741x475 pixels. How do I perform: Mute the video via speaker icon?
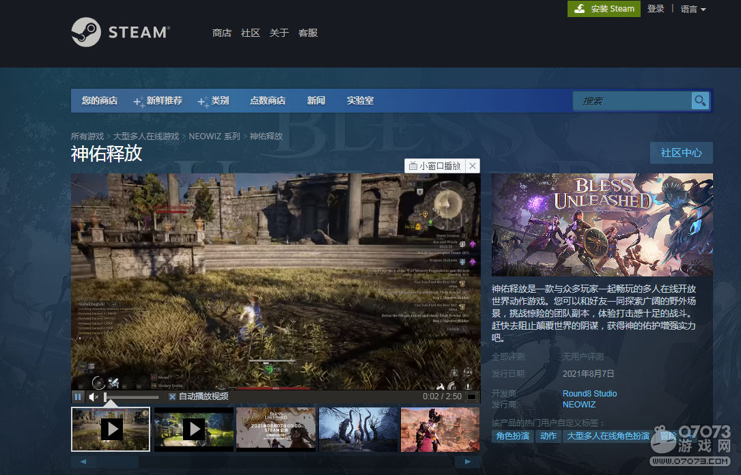point(94,397)
